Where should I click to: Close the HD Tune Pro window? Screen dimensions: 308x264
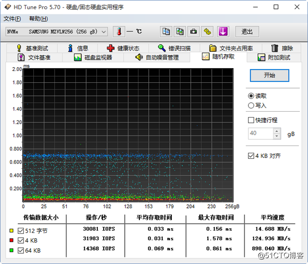point(297,7)
